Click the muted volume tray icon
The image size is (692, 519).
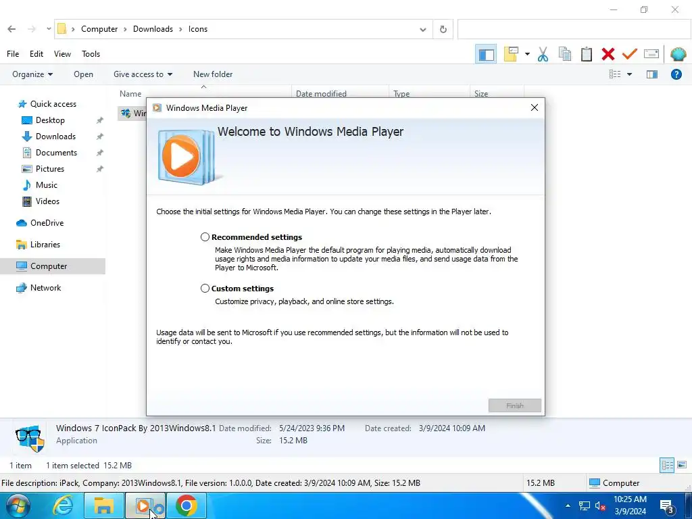click(600, 506)
